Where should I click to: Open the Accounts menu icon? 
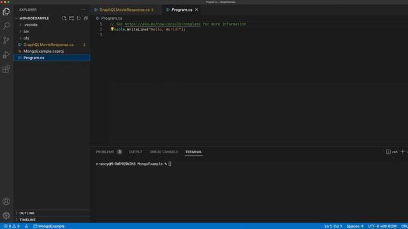point(6,201)
